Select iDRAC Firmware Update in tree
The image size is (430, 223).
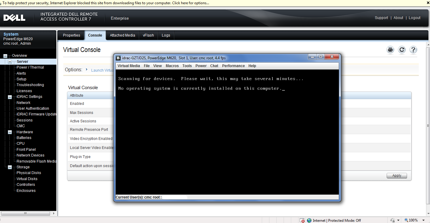click(x=36, y=114)
